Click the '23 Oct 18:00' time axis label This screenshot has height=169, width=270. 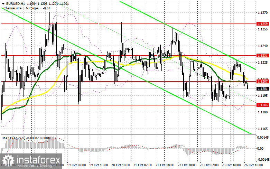coord(231,165)
